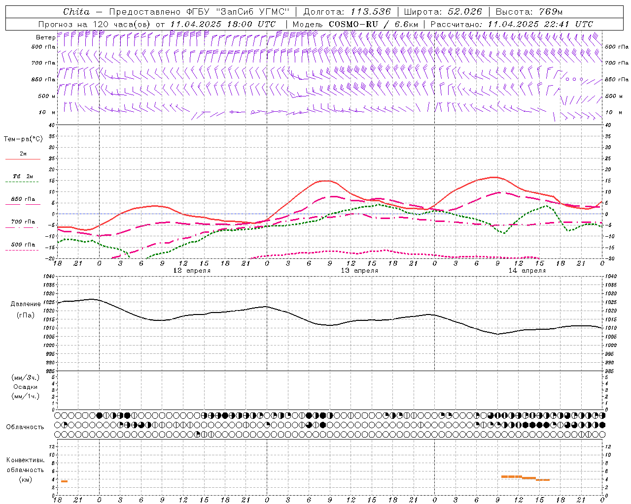Click the 1040 value on left pressure axis
This screenshot has height=504, width=631.
[x=49, y=276]
